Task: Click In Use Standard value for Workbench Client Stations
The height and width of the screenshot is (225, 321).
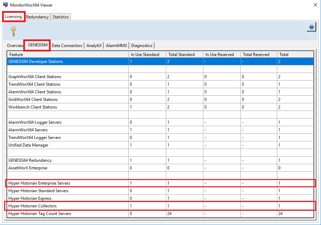Action: click(x=131, y=107)
